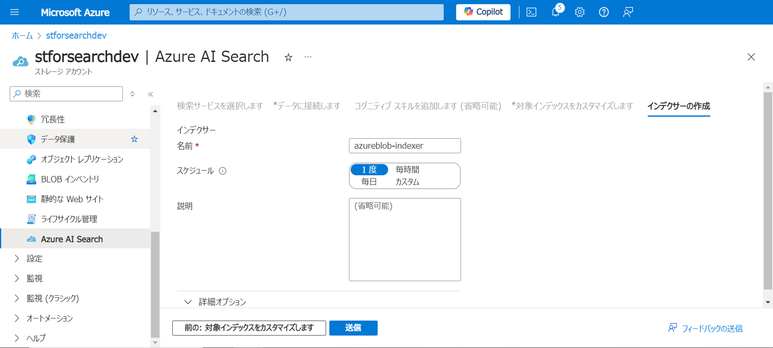Toggle expand/collapse all sidebar groups
Image resolution: width=773 pixels, height=348 pixels.
point(132,94)
